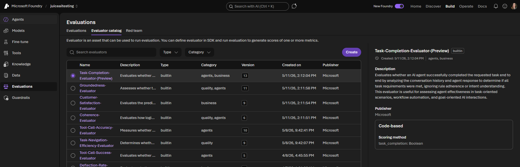
Task: Click the 'Code-based' heading
Action: (x=391, y=126)
